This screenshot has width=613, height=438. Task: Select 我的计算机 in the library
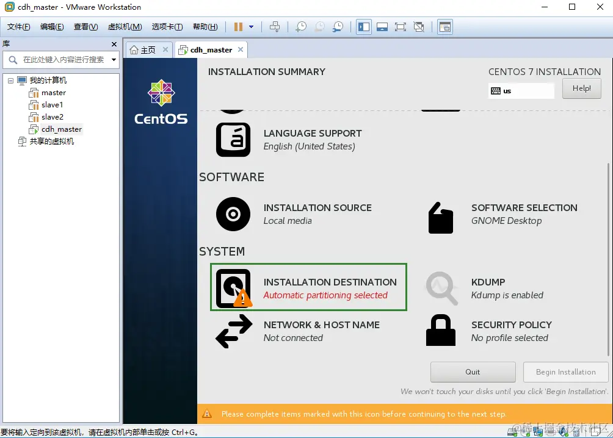[x=48, y=81]
